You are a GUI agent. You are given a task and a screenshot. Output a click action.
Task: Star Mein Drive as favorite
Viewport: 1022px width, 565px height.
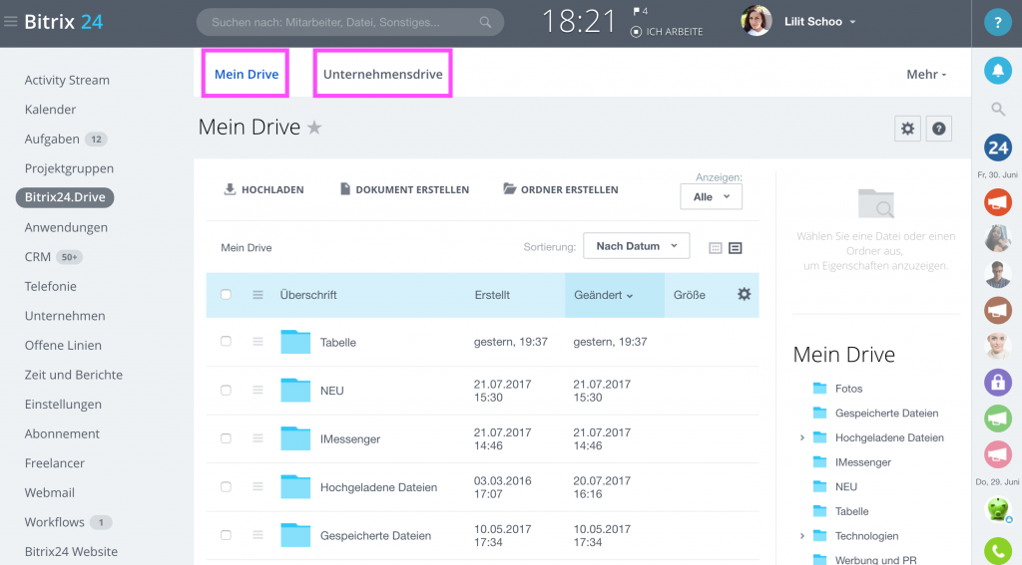pyautogui.click(x=314, y=127)
